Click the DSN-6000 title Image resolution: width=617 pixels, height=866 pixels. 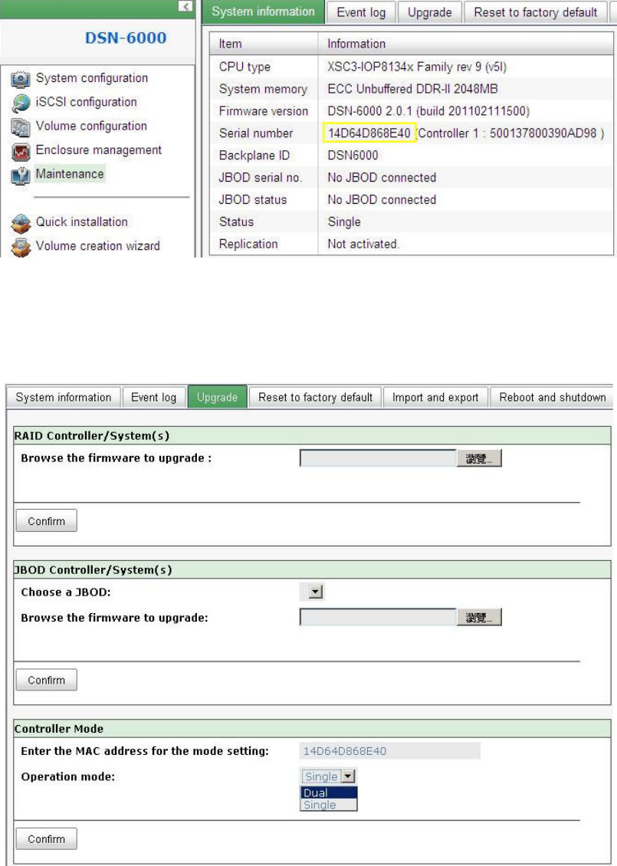126,38
